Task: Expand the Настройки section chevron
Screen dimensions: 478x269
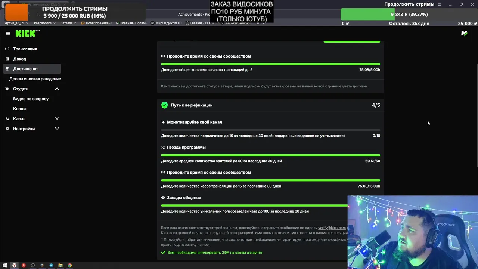Action: click(57, 129)
